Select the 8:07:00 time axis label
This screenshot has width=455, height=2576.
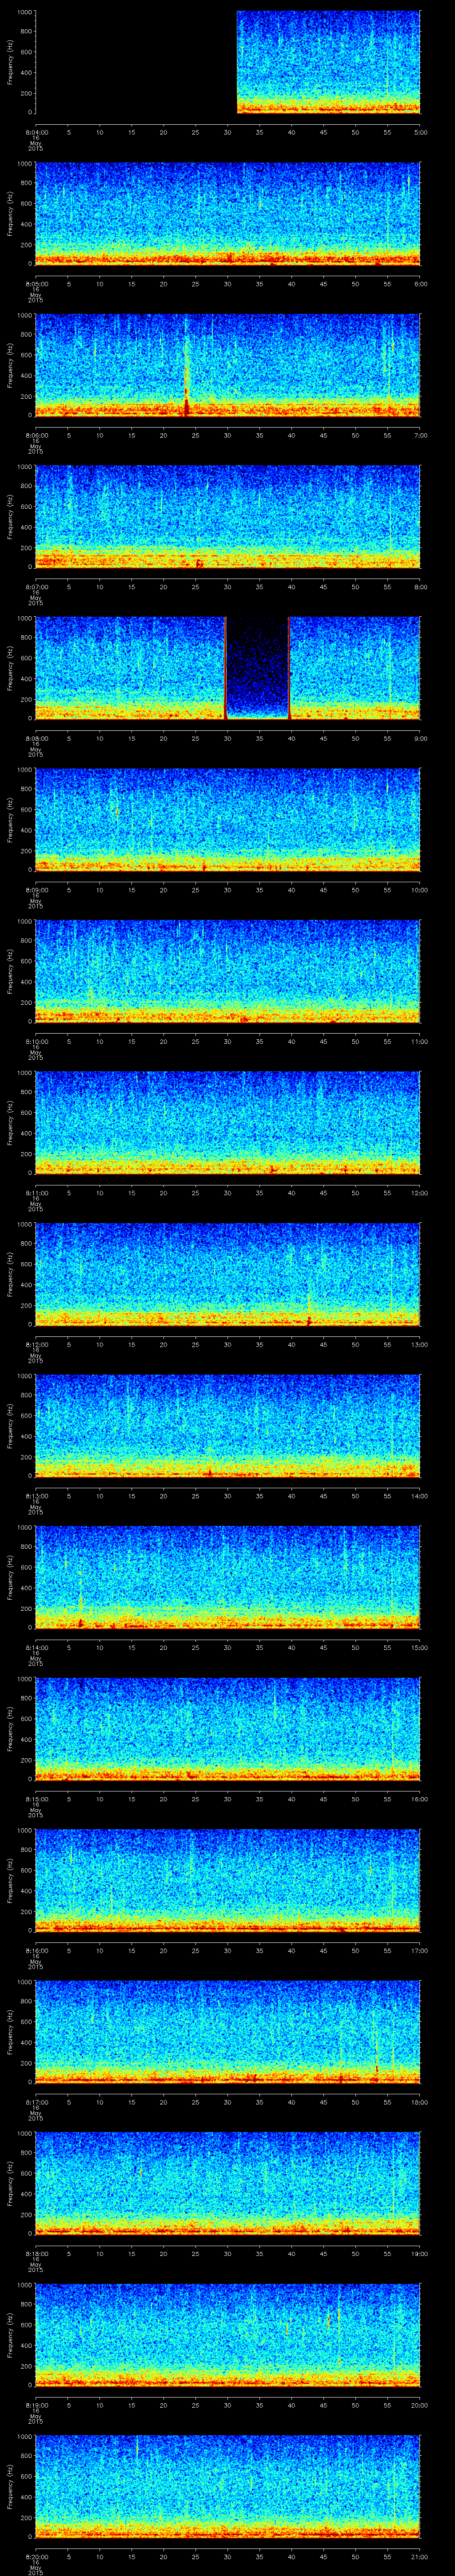(35, 586)
